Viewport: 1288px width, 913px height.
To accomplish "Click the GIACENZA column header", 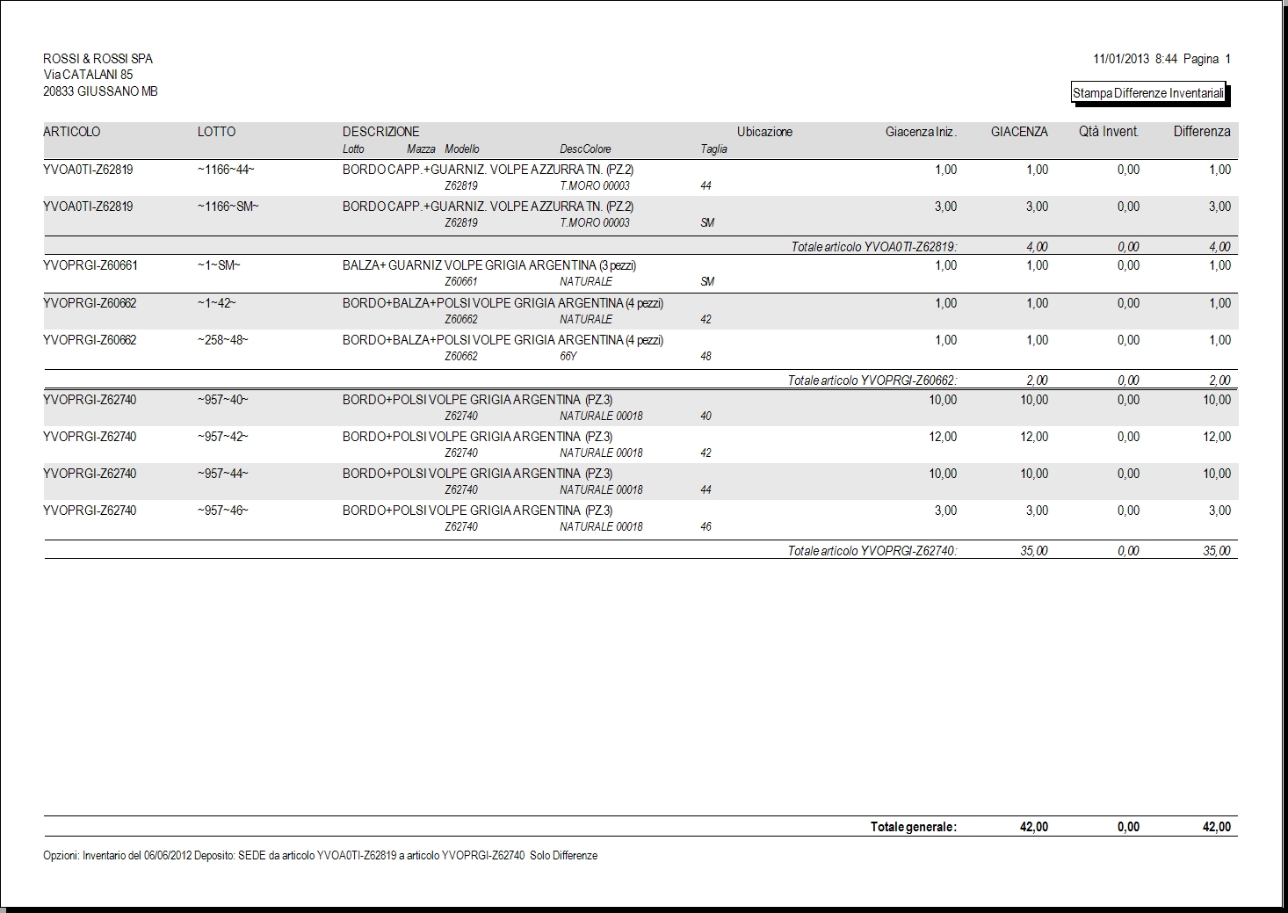I will pos(1019,132).
